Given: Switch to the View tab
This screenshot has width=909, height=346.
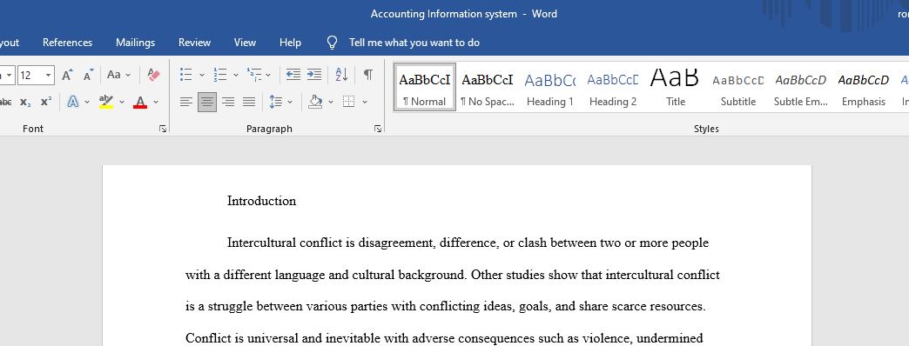Looking at the screenshot, I should pyautogui.click(x=245, y=43).
